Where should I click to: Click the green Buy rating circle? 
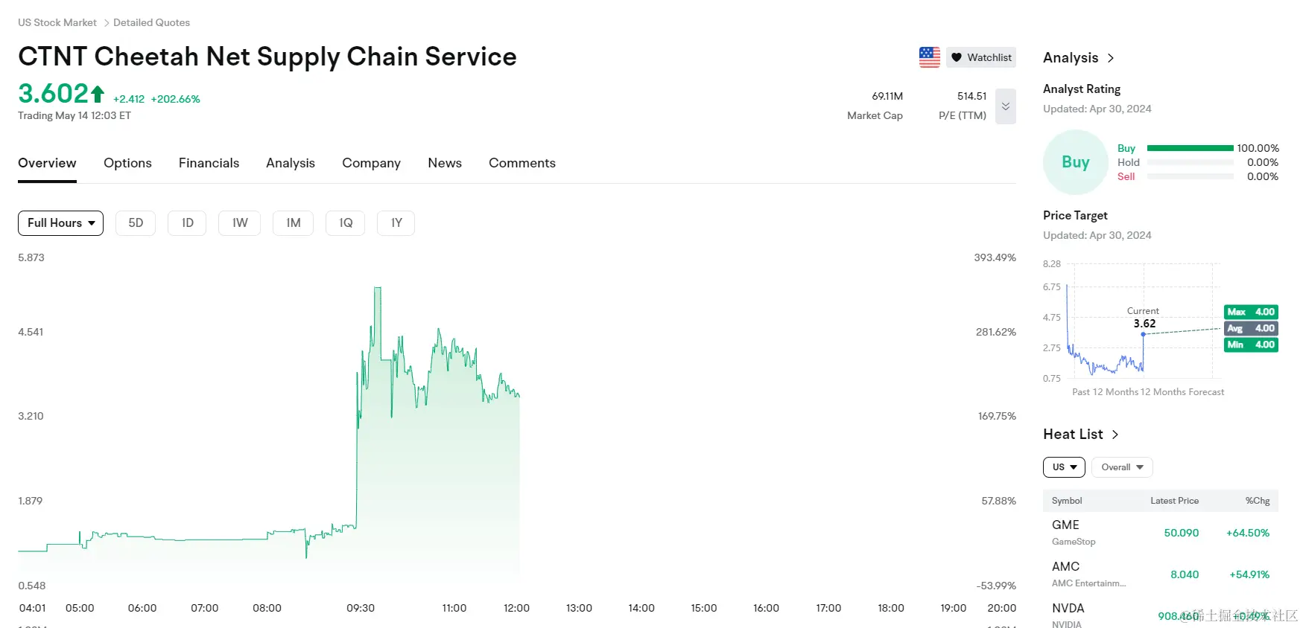[x=1076, y=162]
